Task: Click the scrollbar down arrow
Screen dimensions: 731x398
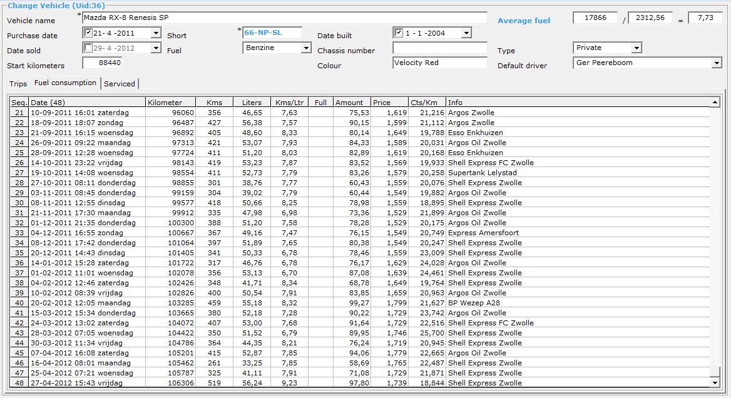Action: [x=715, y=382]
